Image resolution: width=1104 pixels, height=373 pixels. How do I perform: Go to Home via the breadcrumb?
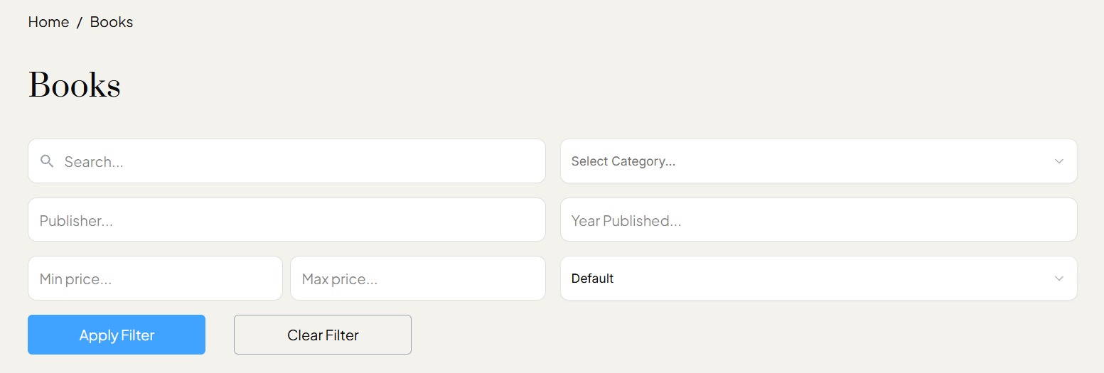(48, 22)
